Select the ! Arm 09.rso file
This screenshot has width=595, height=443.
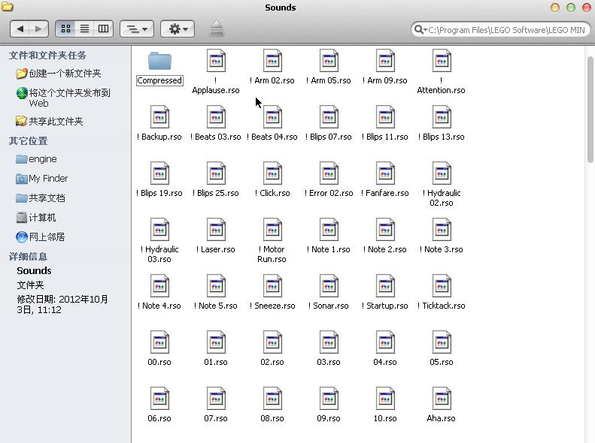tap(385, 67)
